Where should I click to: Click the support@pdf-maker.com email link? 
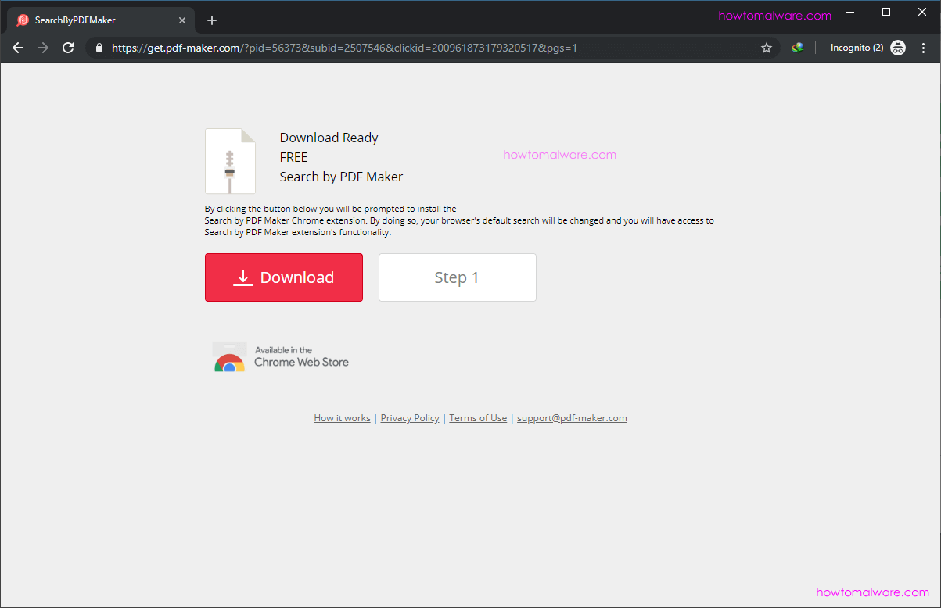tap(572, 418)
